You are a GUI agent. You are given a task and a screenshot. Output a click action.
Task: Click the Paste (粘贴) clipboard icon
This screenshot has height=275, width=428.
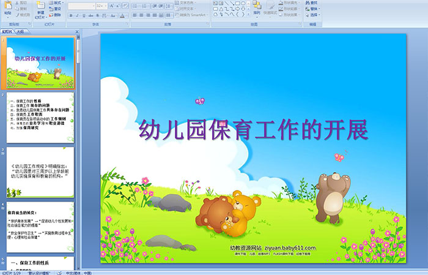tap(8, 6)
